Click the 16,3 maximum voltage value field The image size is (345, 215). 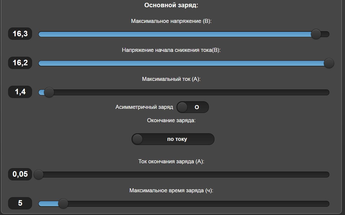coord(20,34)
